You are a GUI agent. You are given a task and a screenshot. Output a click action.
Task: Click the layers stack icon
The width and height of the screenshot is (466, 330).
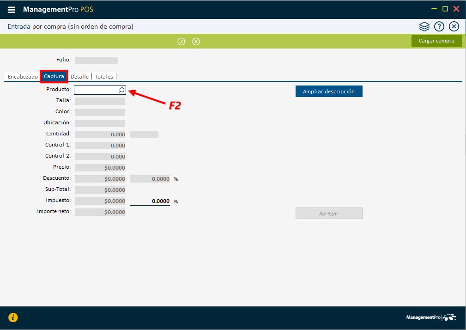pyautogui.click(x=424, y=27)
